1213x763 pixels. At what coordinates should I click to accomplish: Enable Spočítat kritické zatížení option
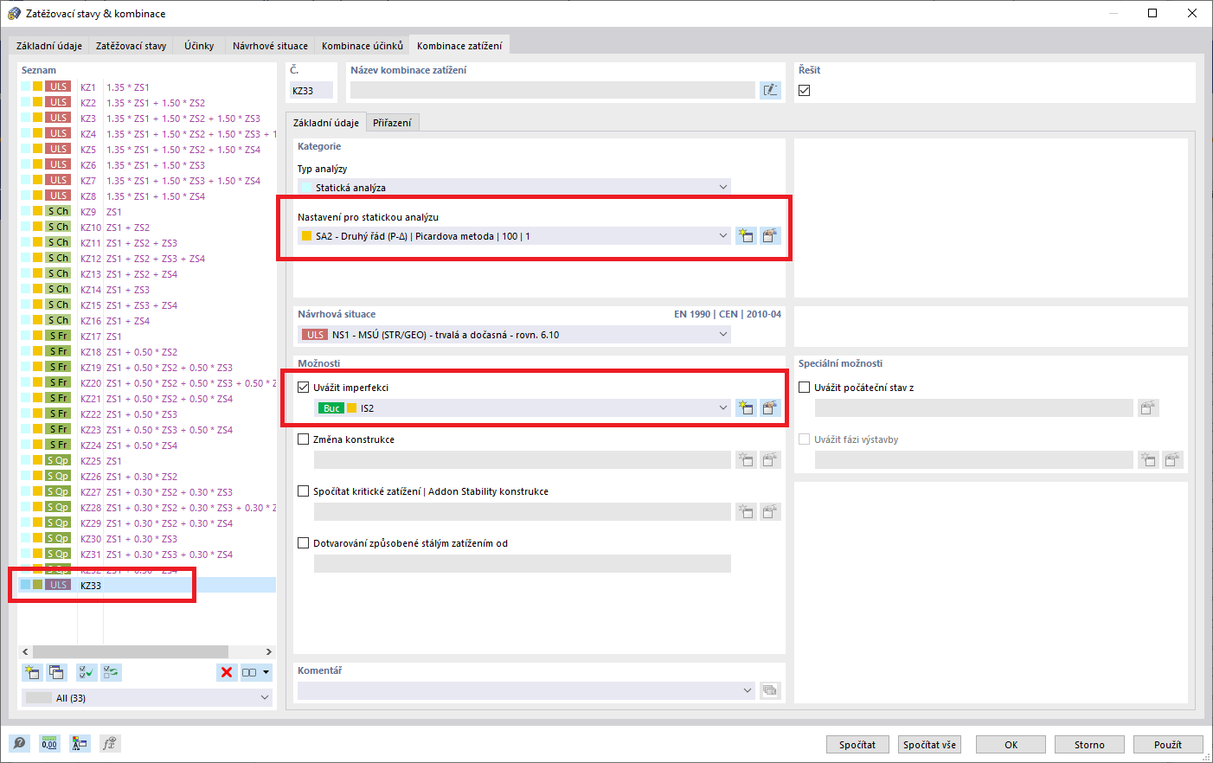pyautogui.click(x=303, y=492)
